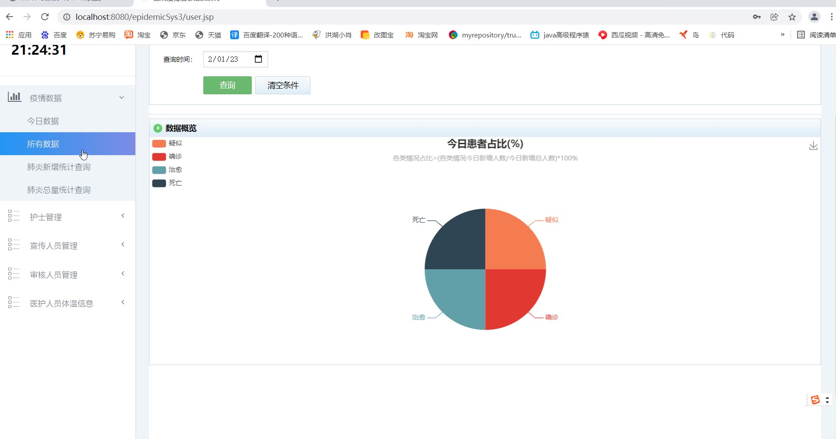The image size is (836, 439).
Task: Click the browser address bar URL
Action: click(x=145, y=17)
